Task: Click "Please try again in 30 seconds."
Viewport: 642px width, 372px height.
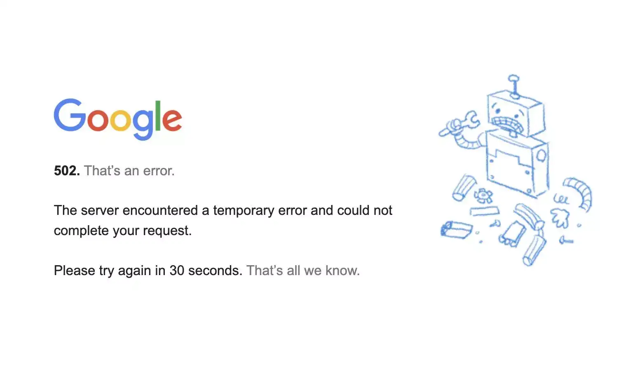Action: [148, 271]
